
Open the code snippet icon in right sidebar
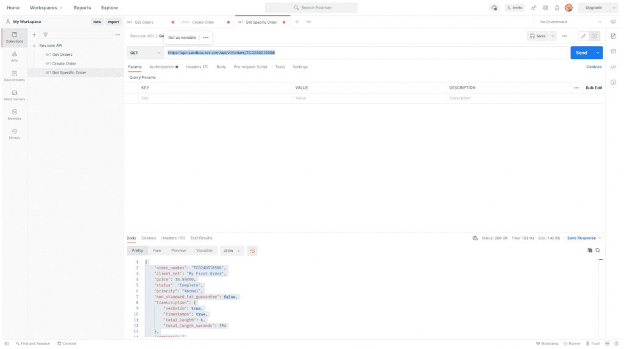pyautogui.click(x=613, y=67)
